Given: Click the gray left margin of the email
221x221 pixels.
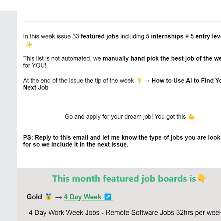Looking at the screenshot, I should [x=8, y=113].
